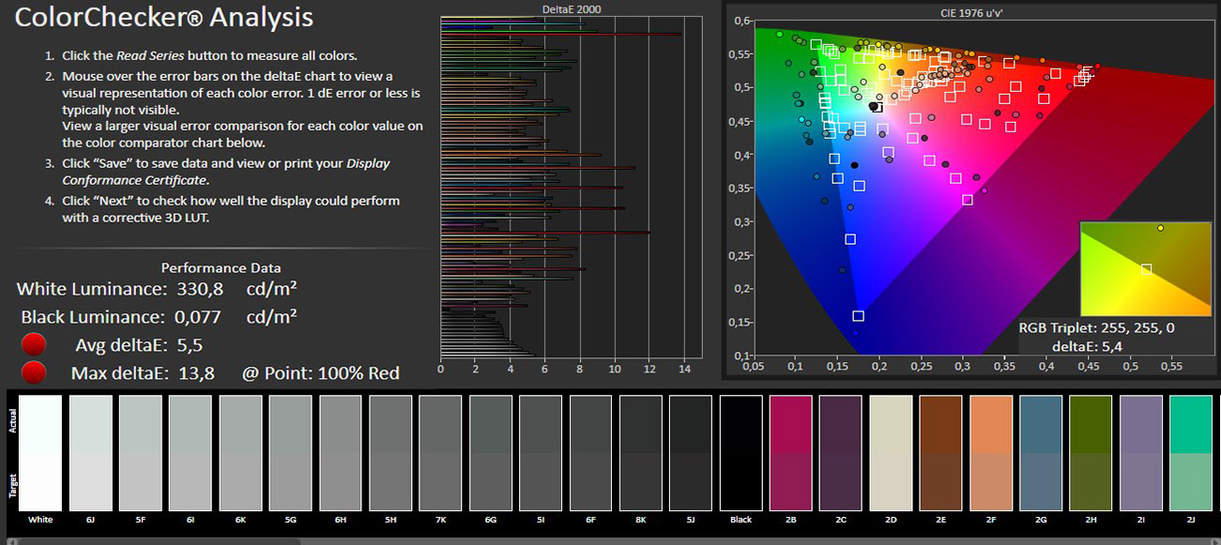This screenshot has width=1221, height=545.
Task: Click the 2D beige swatch
Action: 891,452
